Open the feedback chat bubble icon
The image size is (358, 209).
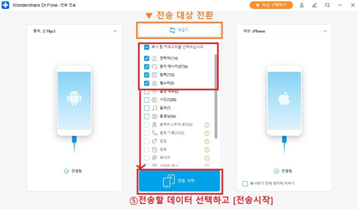pyautogui.click(x=327, y=5)
